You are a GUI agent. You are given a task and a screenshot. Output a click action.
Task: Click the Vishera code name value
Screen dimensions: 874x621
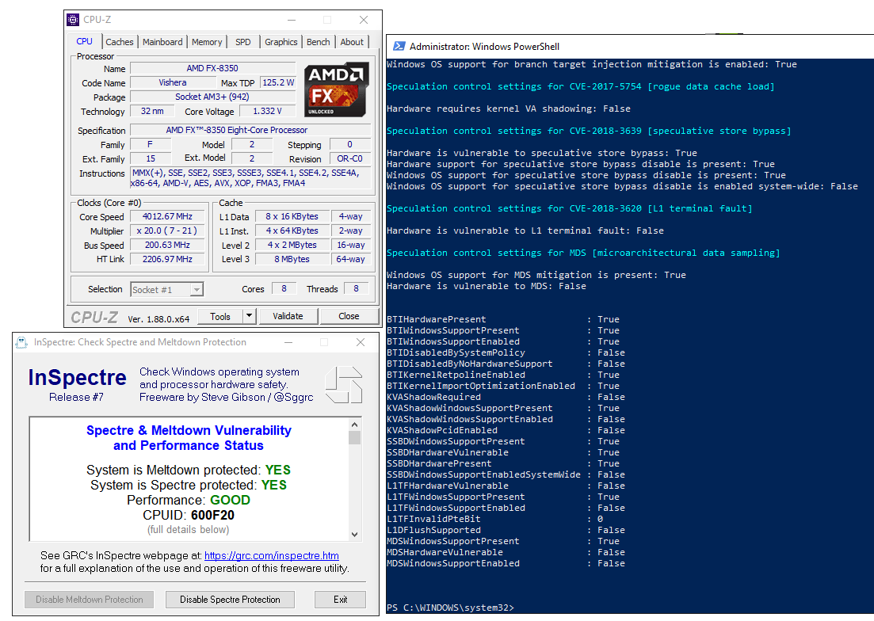tap(172, 82)
